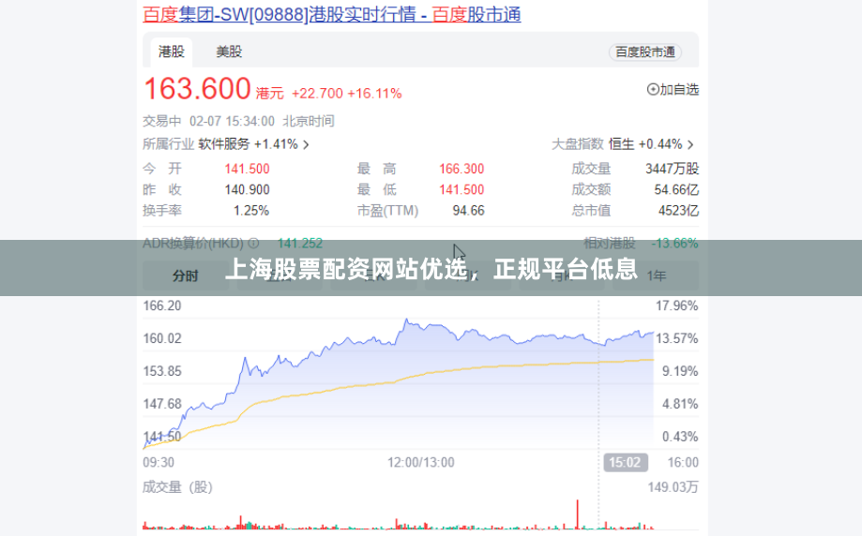Click the 147.68 price axis label

(x=162, y=404)
